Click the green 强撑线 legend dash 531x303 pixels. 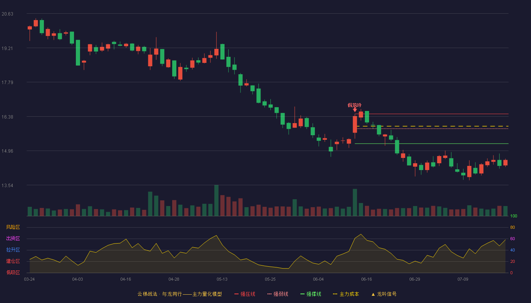point(302,294)
